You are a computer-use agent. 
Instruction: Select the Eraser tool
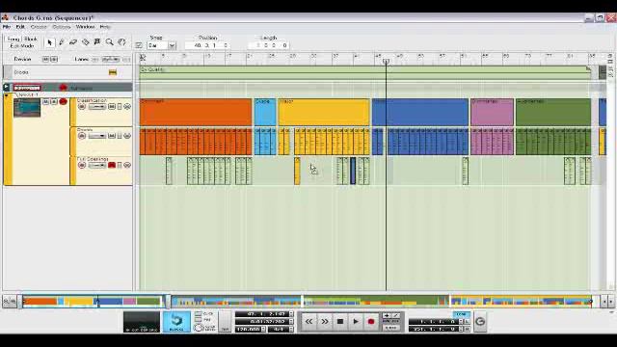[73, 42]
